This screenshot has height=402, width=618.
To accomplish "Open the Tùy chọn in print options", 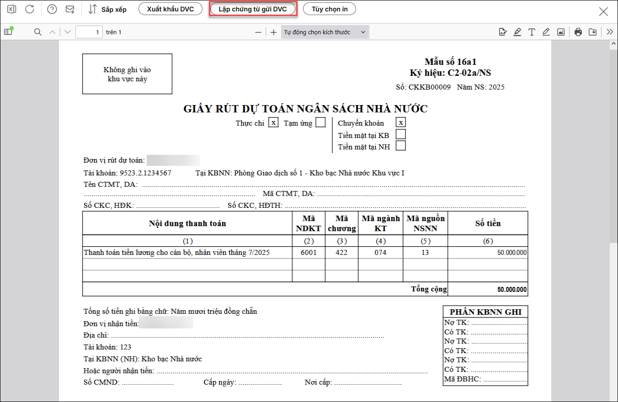I will click(x=330, y=9).
